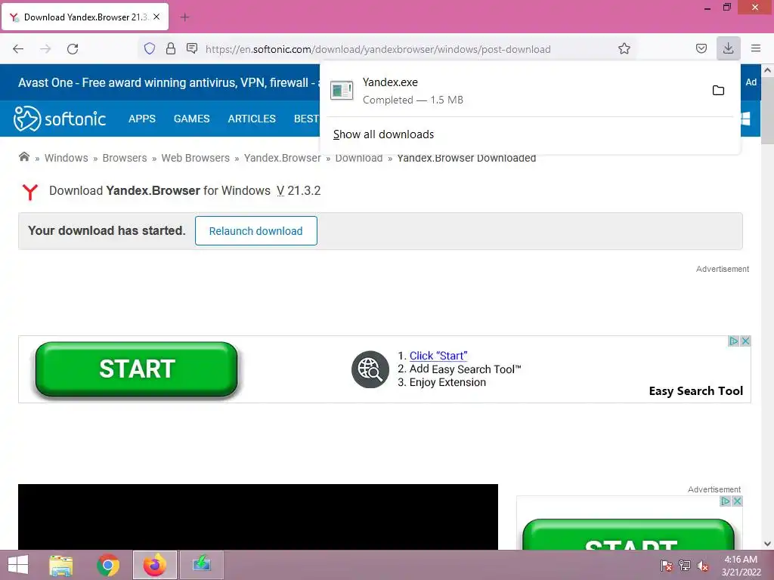Viewport: 774px width, 580px height.
Task: Launch Chrome from taskbar
Action: click(108, 565)
